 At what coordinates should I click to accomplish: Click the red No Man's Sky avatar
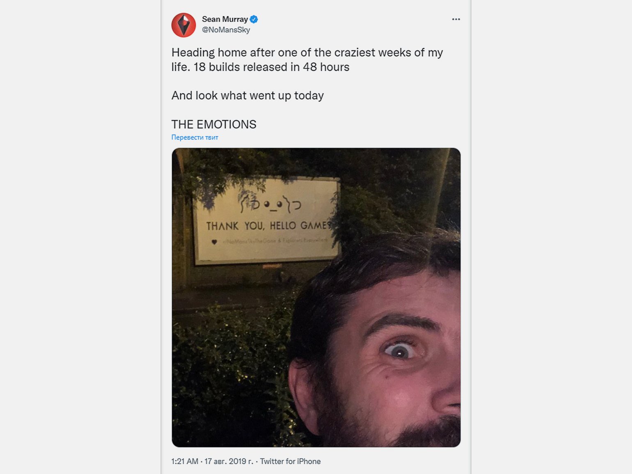(183, 25)
